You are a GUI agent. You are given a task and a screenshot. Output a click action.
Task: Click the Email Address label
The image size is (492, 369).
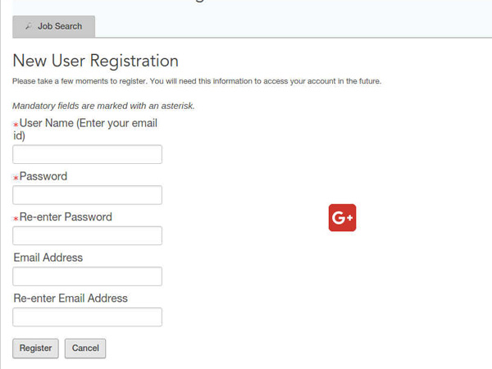pyautogui.click(x=48, y=257)
